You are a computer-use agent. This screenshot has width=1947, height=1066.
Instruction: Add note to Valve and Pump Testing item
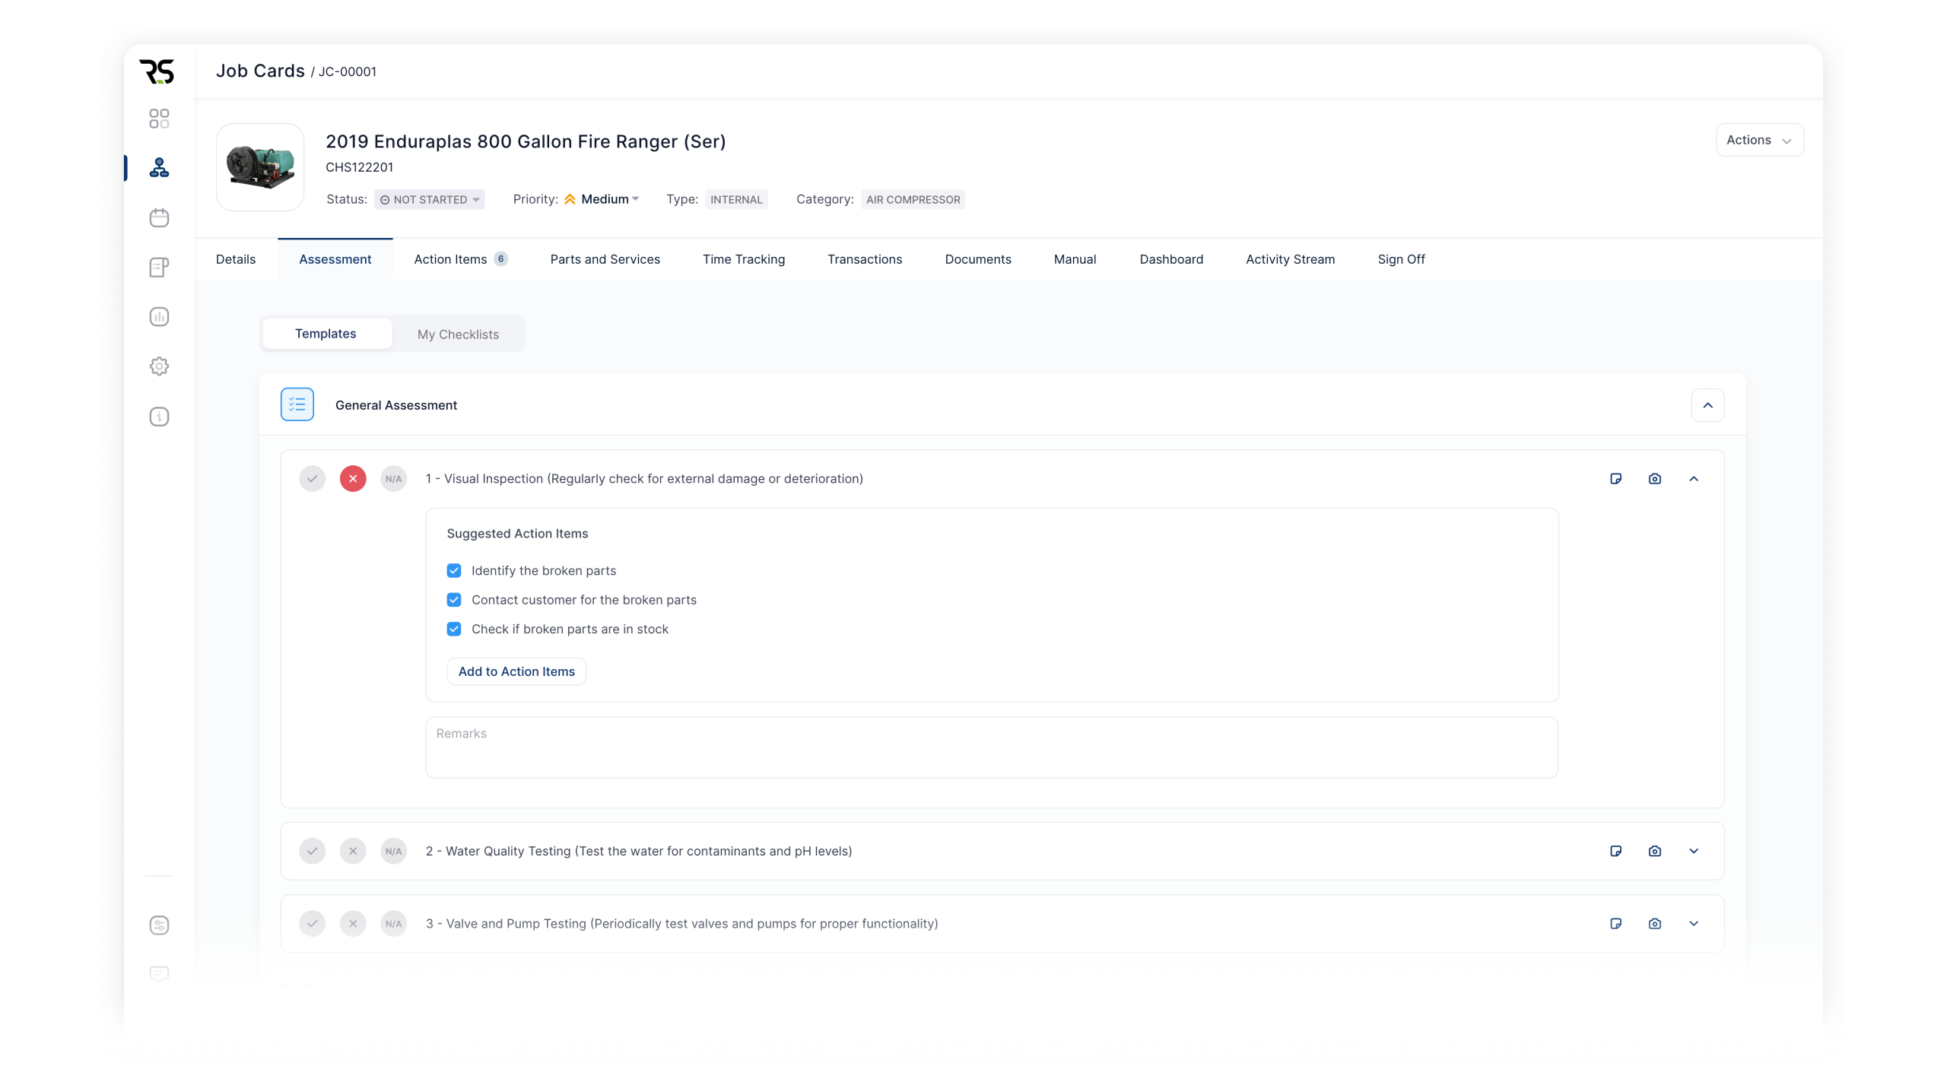point(1615,923)
